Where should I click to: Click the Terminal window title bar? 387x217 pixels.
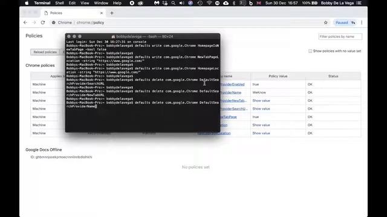tap(143, 36)
